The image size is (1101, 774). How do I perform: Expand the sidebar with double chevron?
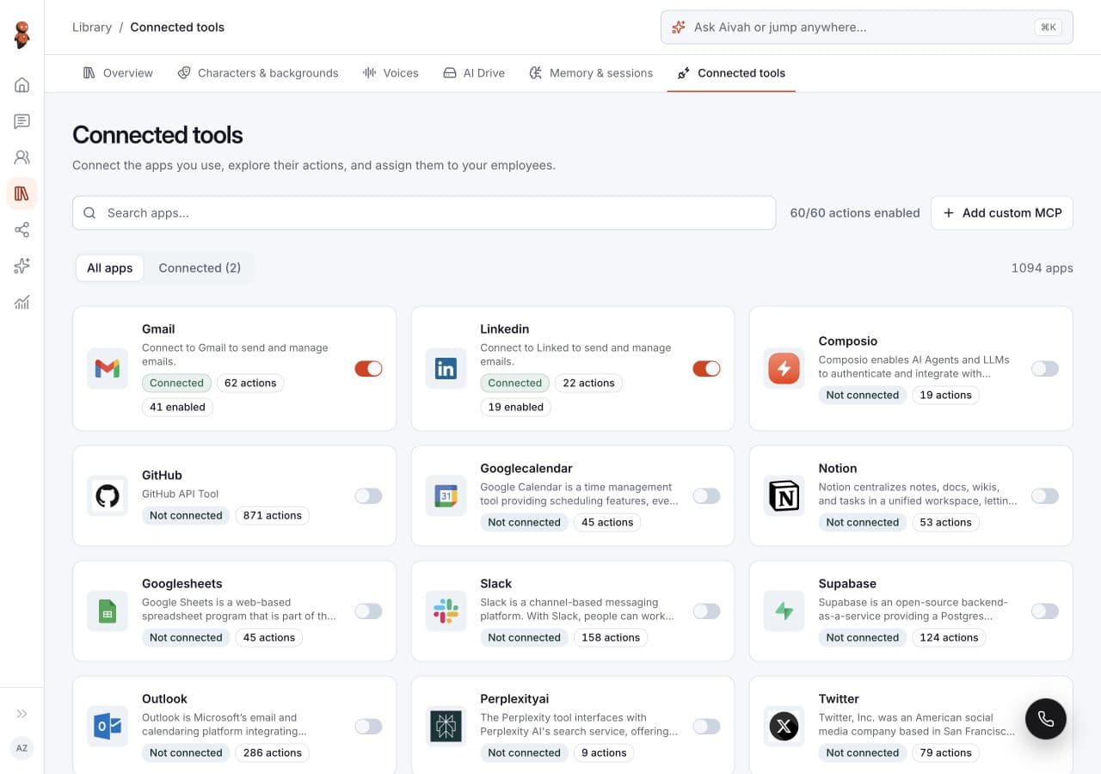(x=22, y=714)
